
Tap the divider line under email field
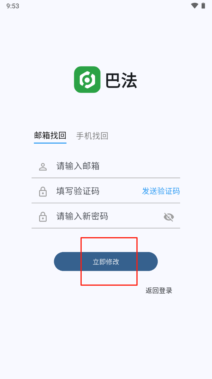point(106,178)
